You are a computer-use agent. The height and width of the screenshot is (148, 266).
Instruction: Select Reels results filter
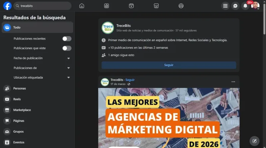pos(37,99)
